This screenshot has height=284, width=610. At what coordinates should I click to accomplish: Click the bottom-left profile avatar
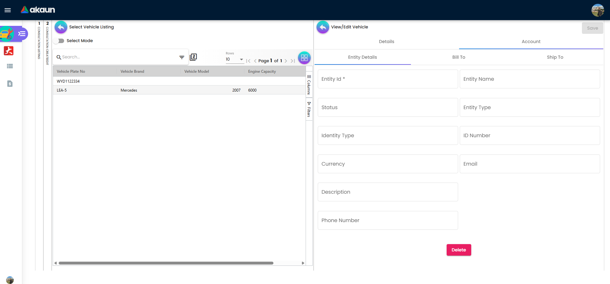pos(10,280)
